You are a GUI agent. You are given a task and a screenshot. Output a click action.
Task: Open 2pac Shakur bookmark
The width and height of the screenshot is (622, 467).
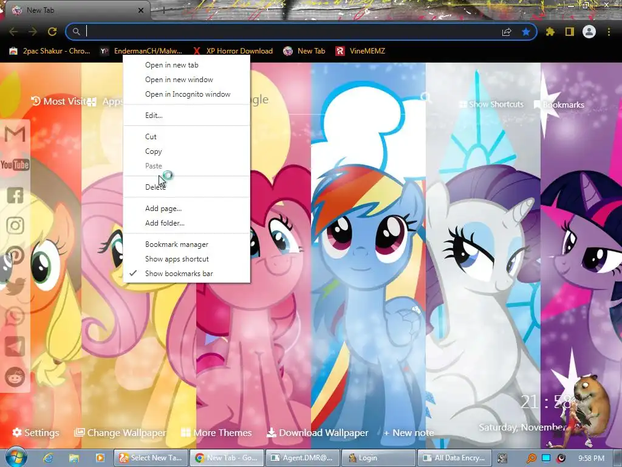[x=50, y=51]
